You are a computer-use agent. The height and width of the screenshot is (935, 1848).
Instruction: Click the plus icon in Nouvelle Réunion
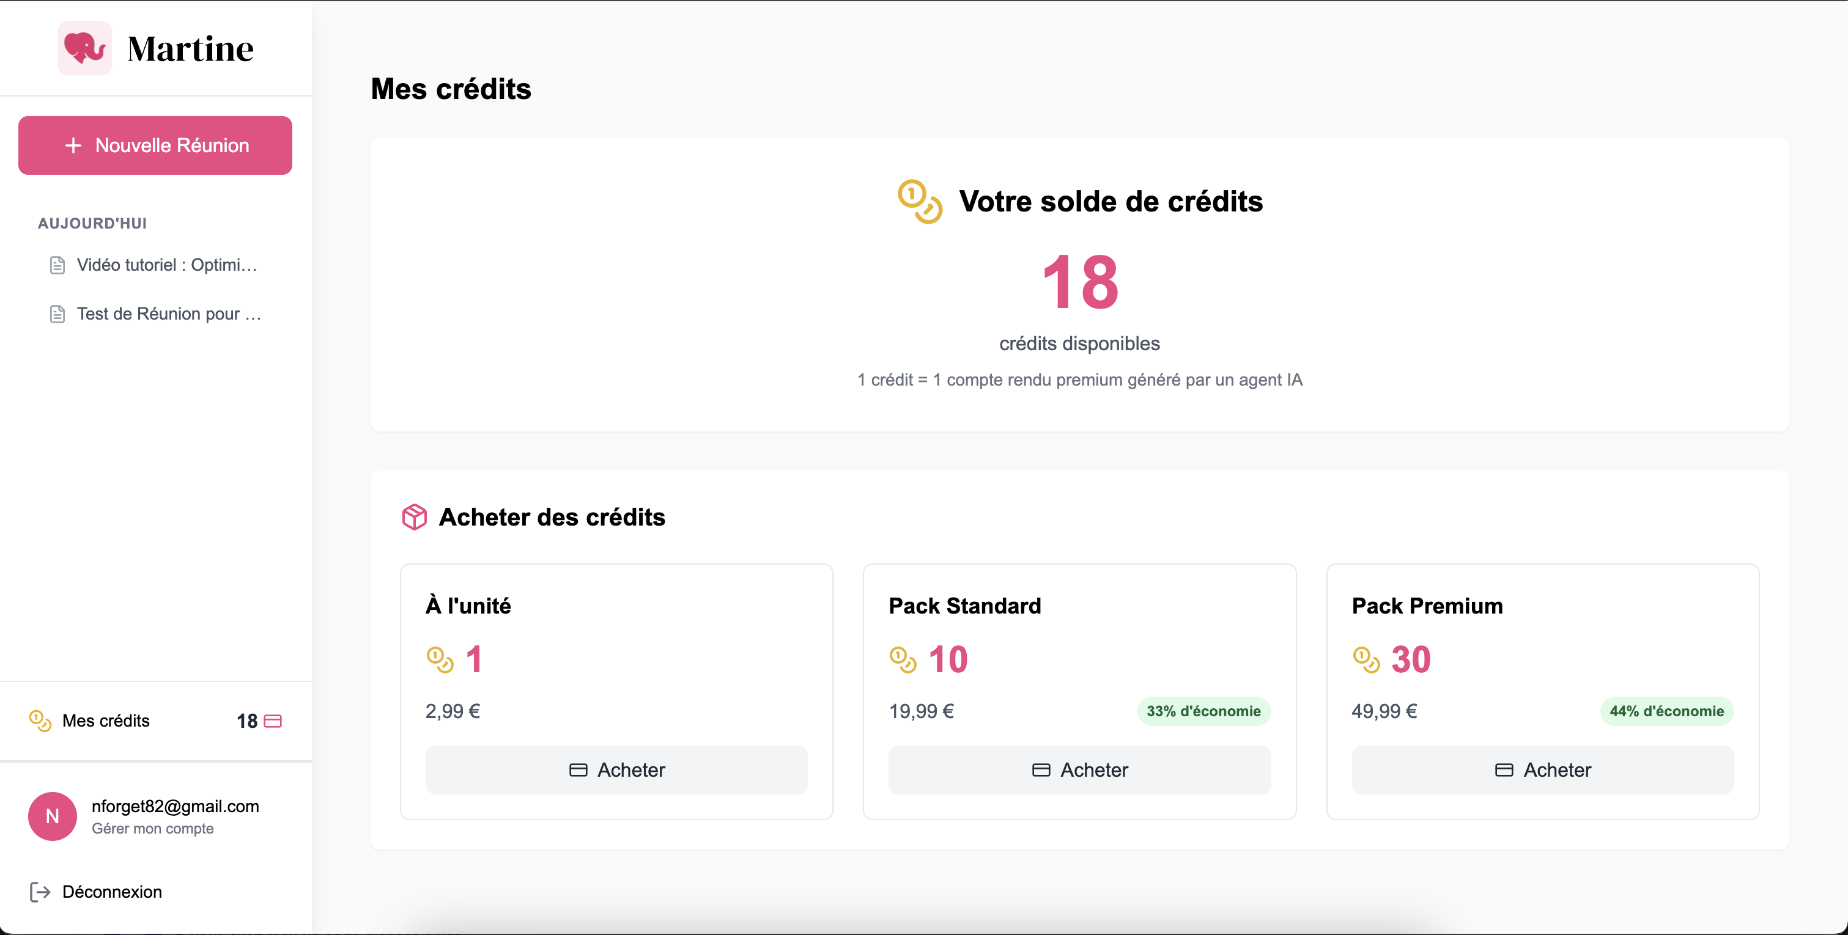[x=73, y=145]
